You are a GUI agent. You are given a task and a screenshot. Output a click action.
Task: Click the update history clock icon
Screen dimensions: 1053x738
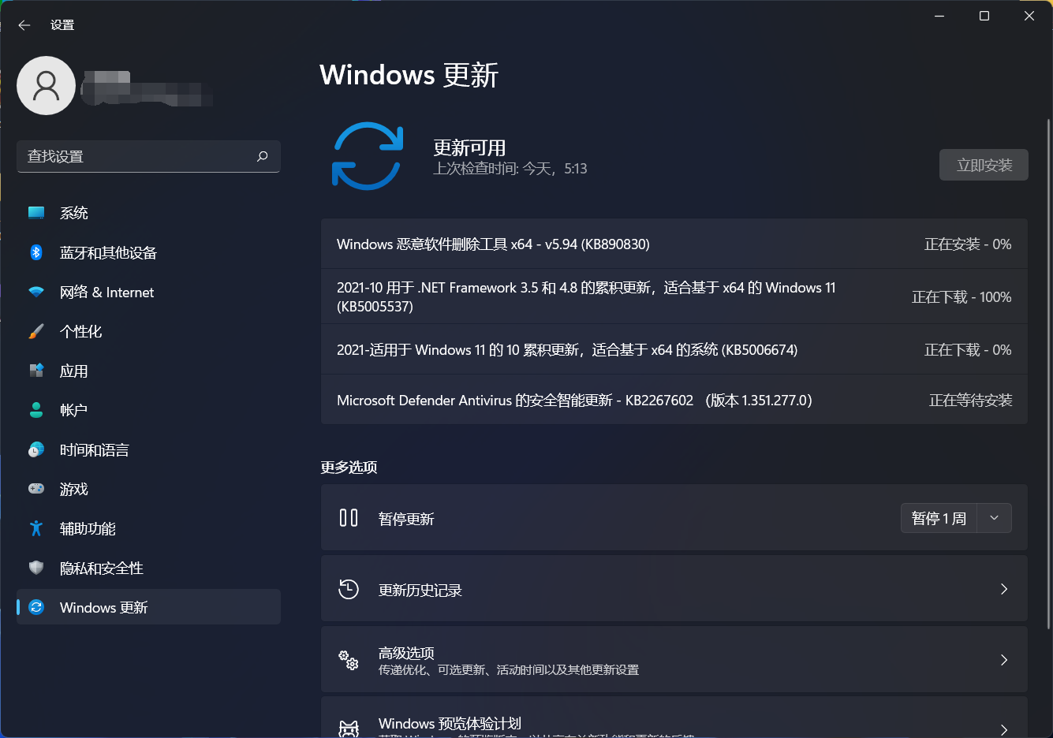tap(348, 589)
